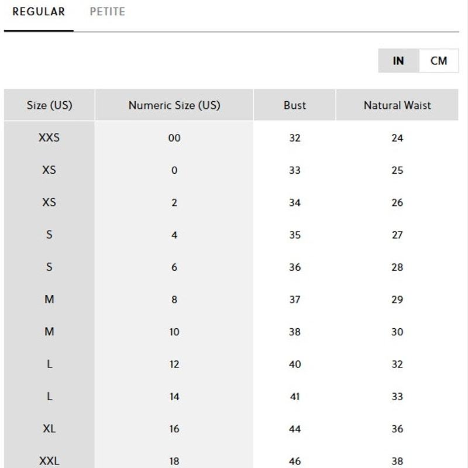Click the XXL size label
Image resolution: width=468 pixels, height=468 pixels.
tap(49, 461)
